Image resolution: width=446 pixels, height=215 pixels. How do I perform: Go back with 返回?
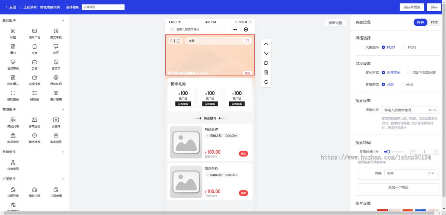[x=10, y=7]
